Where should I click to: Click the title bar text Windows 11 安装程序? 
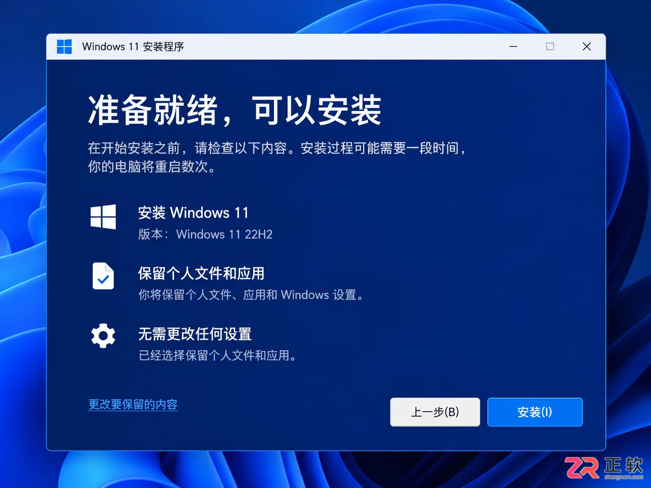coord(133,47)
